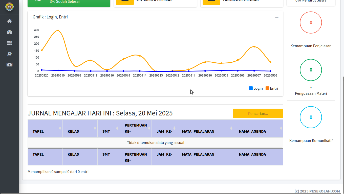The image size is (344, 194).
Task: Click the footer 'JAM_KE-' cell
Action: click(164, 157)
